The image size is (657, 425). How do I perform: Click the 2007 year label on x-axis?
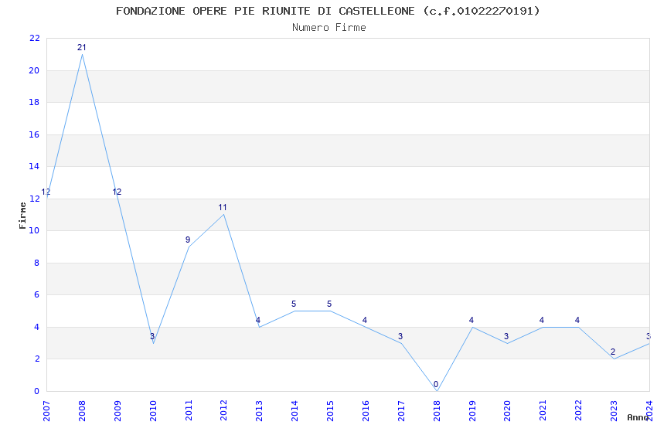coord(46,411)
